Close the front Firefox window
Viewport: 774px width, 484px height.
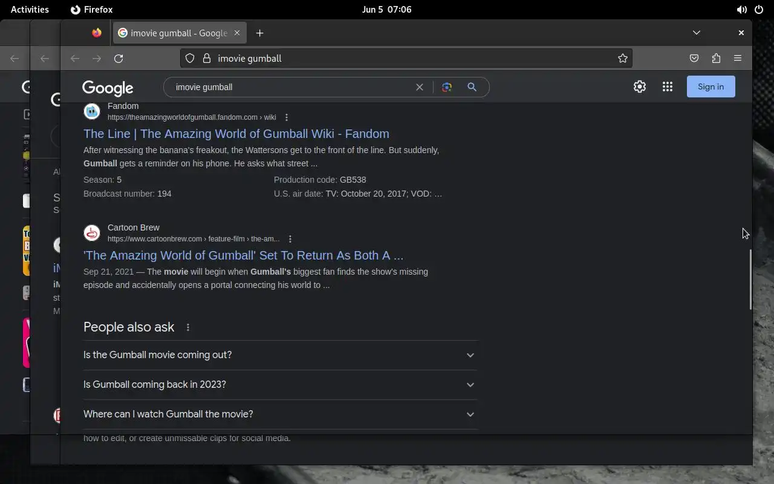click(741, 33)
